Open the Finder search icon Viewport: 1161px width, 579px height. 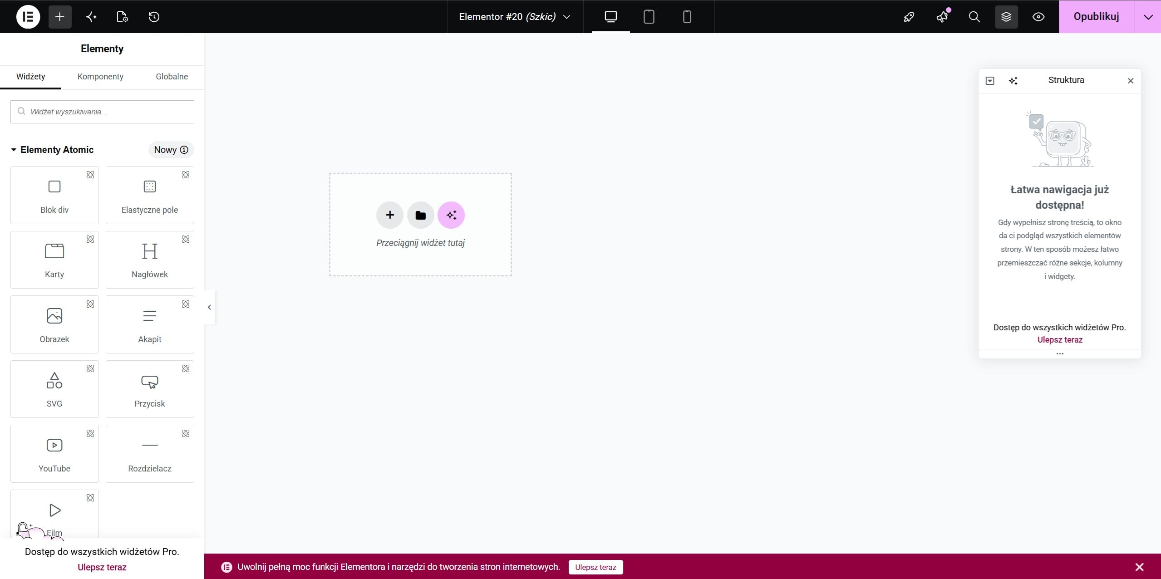[x=974, y=17]
